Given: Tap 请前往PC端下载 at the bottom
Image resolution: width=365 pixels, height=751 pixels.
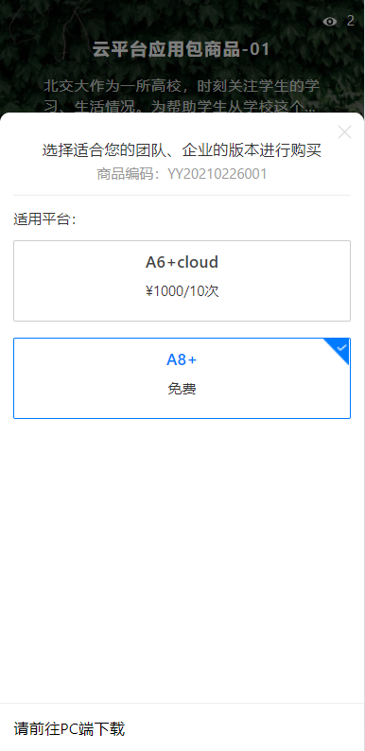Looking at the screenshot, I should coord(69,729).
